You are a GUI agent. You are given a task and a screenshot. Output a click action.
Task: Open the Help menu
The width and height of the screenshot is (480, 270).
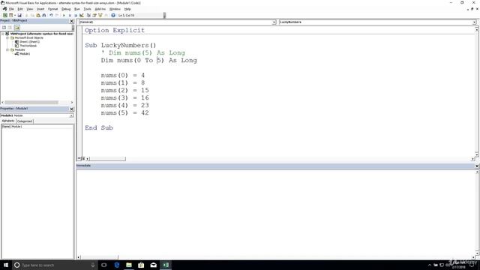pyautogui.click(x=127, y=9)
